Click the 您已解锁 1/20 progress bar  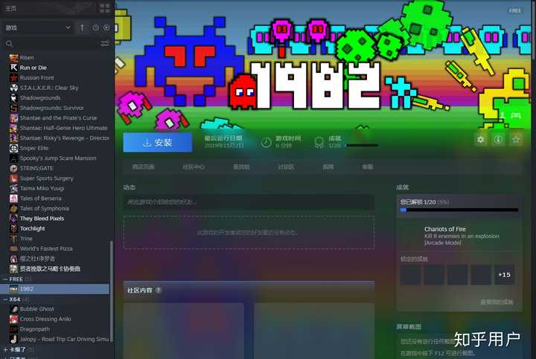point(459,210)
